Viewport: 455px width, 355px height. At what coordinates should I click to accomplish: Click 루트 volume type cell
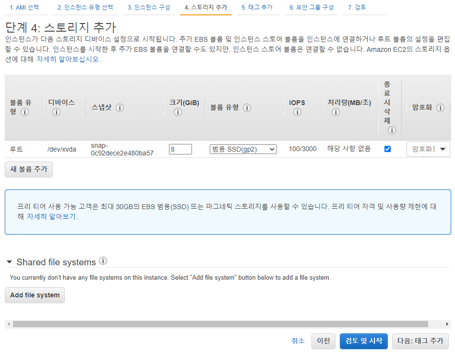(16, 149)
